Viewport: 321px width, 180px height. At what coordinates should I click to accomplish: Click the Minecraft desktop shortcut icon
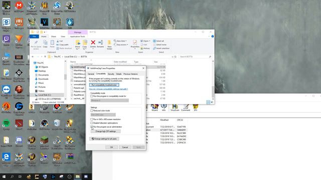click(x=44, y=140)
